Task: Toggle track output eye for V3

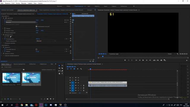Action: [x=78, y=78]
